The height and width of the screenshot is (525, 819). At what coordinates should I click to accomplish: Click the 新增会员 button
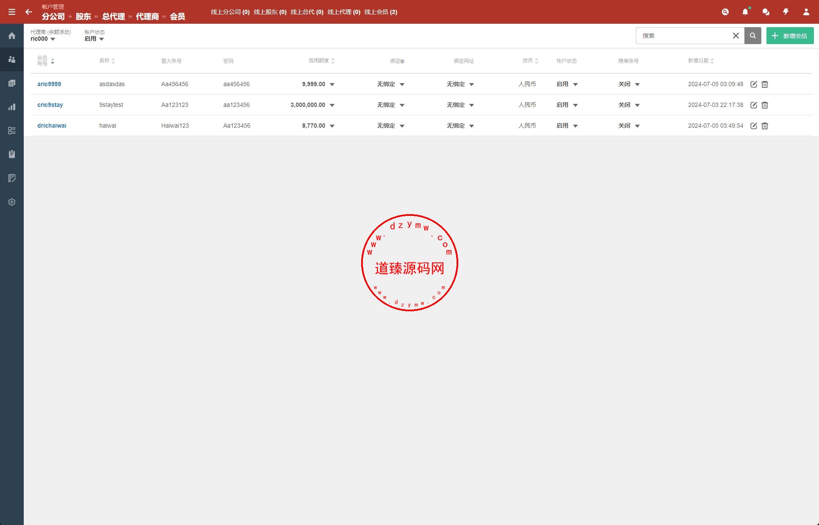point(790,36)
